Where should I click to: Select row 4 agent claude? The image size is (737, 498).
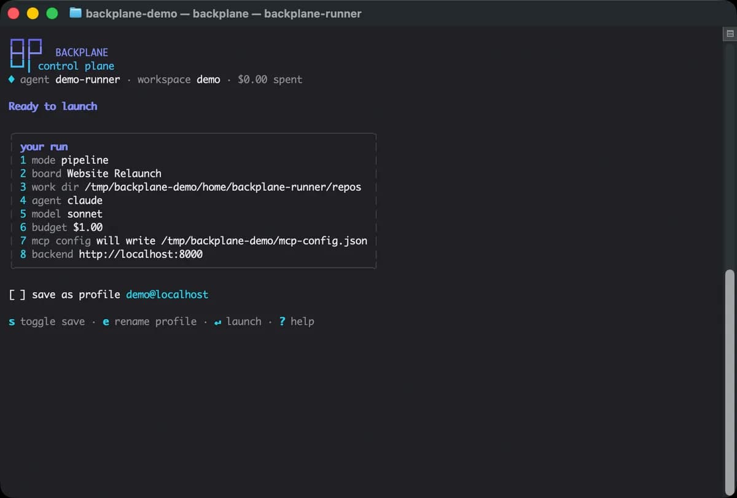[x=61, y=201]
